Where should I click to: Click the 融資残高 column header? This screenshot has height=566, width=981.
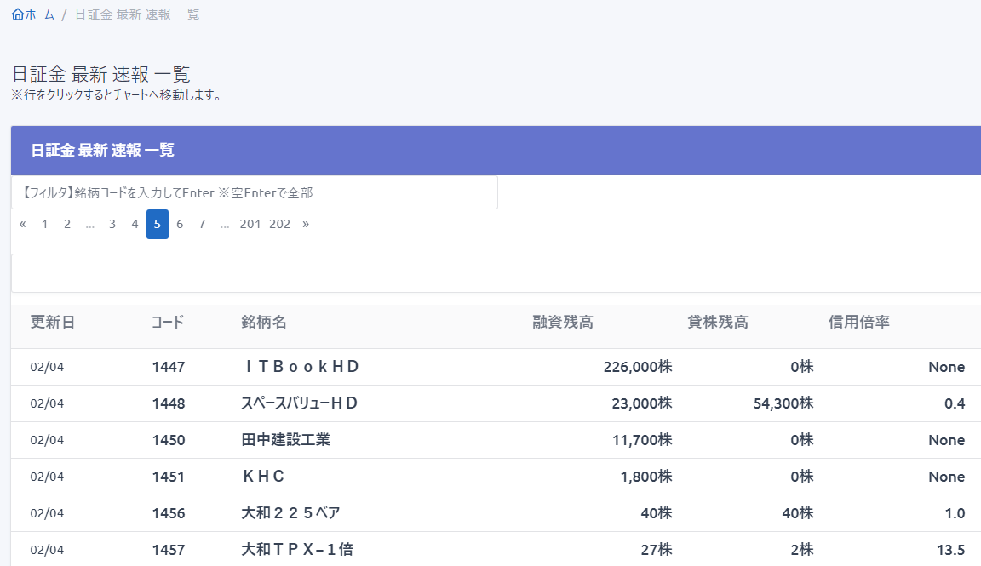562,323
